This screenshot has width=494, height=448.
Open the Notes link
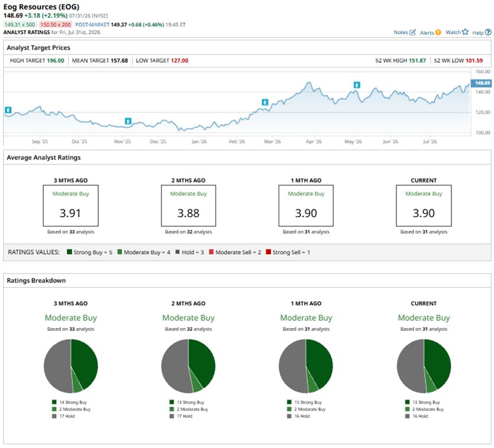coord(401,32)
